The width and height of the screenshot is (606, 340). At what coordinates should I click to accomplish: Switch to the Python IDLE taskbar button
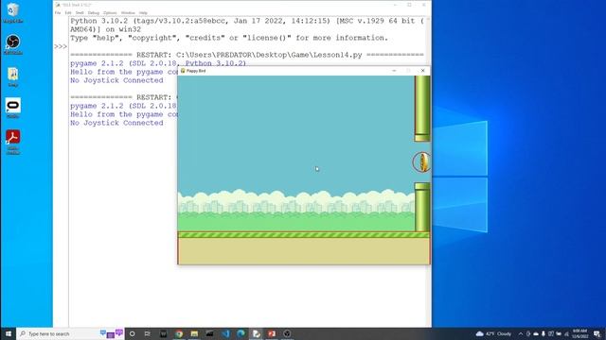pos(257,333)
